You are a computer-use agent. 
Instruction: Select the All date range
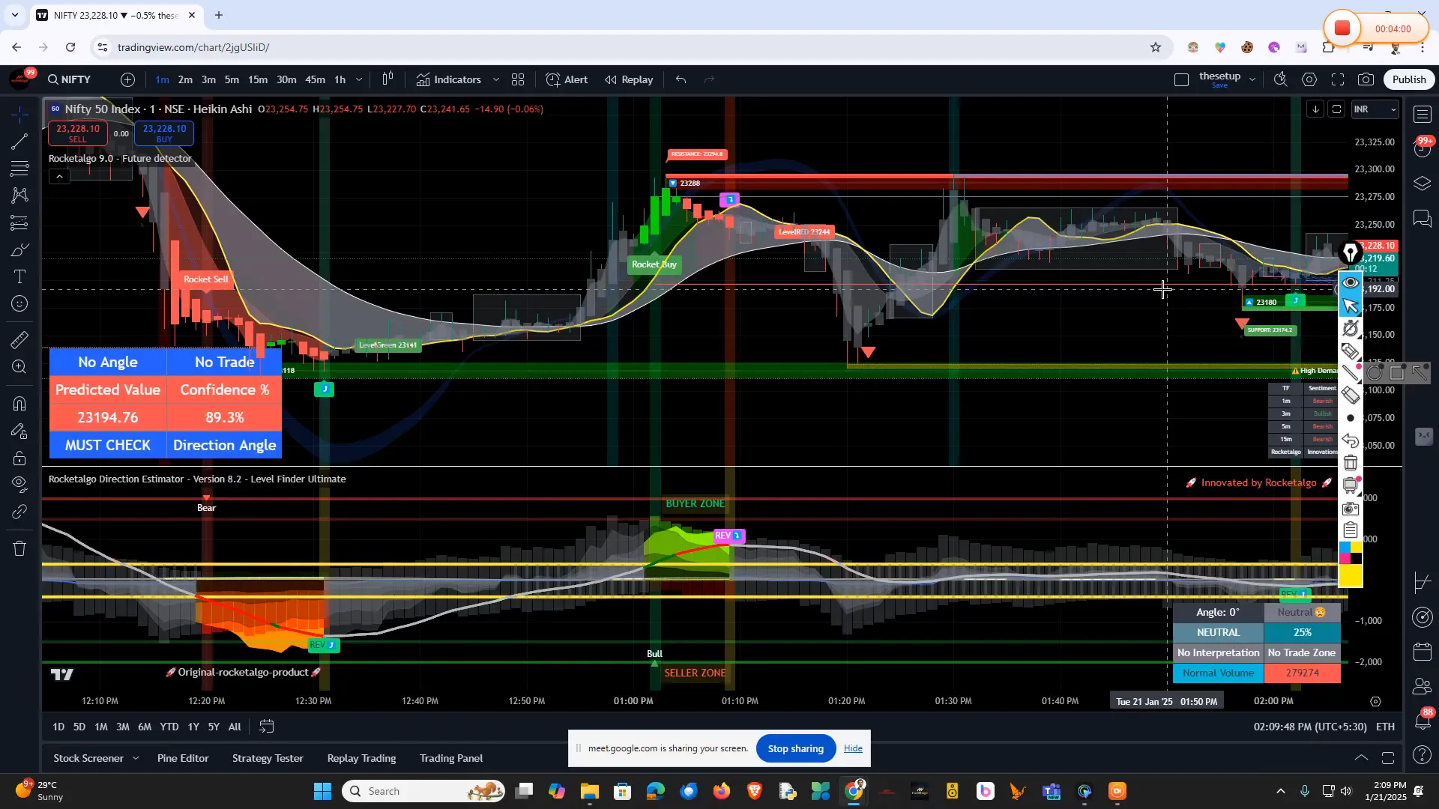[x=235, y=727]
